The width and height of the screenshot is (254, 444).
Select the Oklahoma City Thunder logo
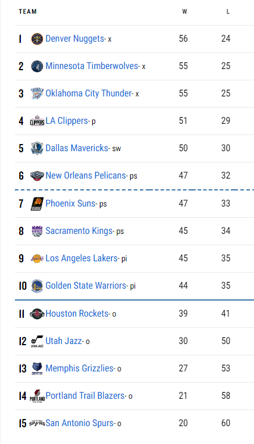point(37,93)
